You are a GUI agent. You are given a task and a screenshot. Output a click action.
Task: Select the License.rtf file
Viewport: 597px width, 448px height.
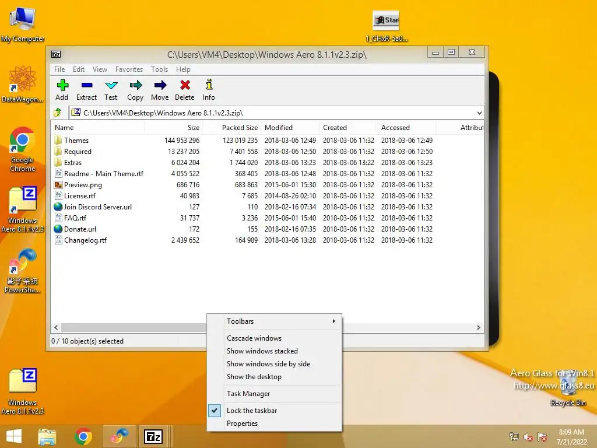[79, 196]
